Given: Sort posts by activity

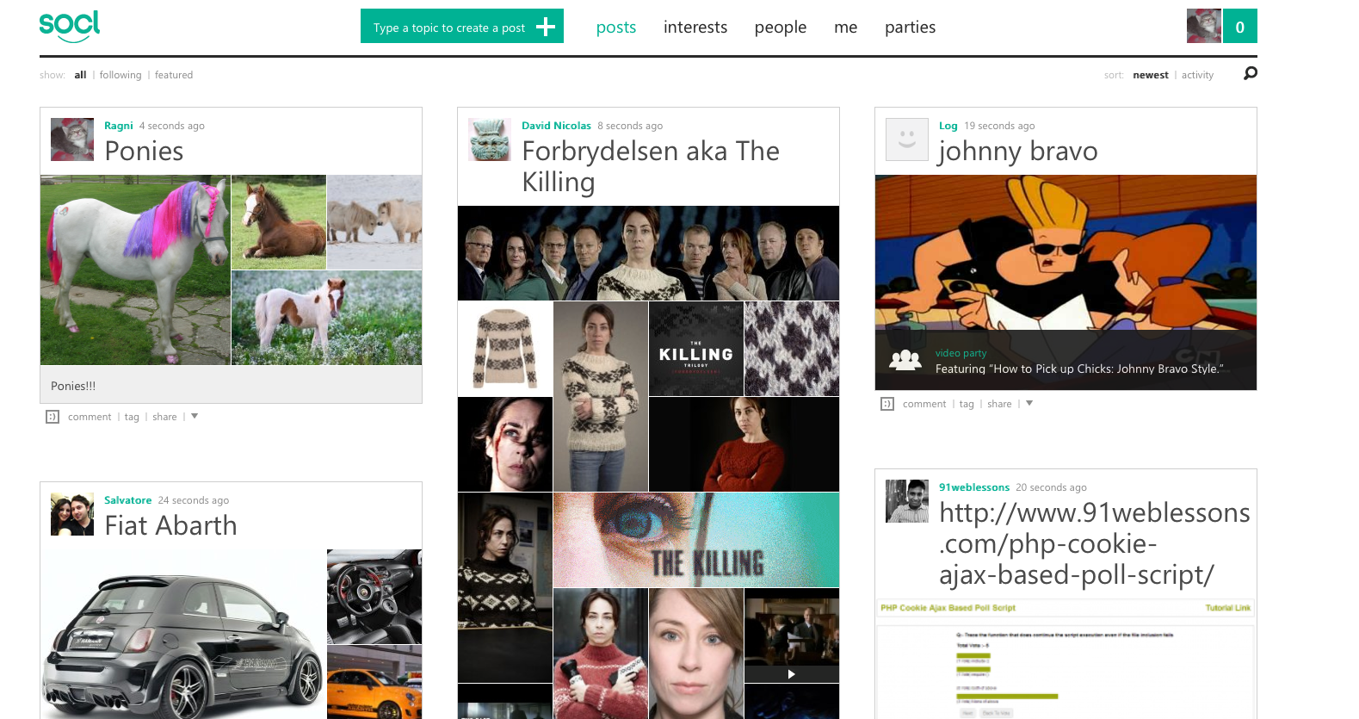Looking at the screenshot, I should (x=1197, y=75).
